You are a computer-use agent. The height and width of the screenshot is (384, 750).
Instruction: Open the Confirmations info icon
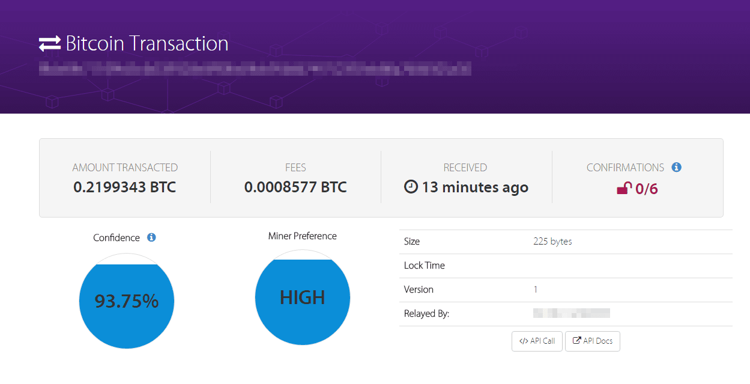677,167
